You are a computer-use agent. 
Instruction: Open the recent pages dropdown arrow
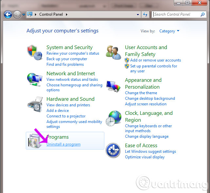24,15
